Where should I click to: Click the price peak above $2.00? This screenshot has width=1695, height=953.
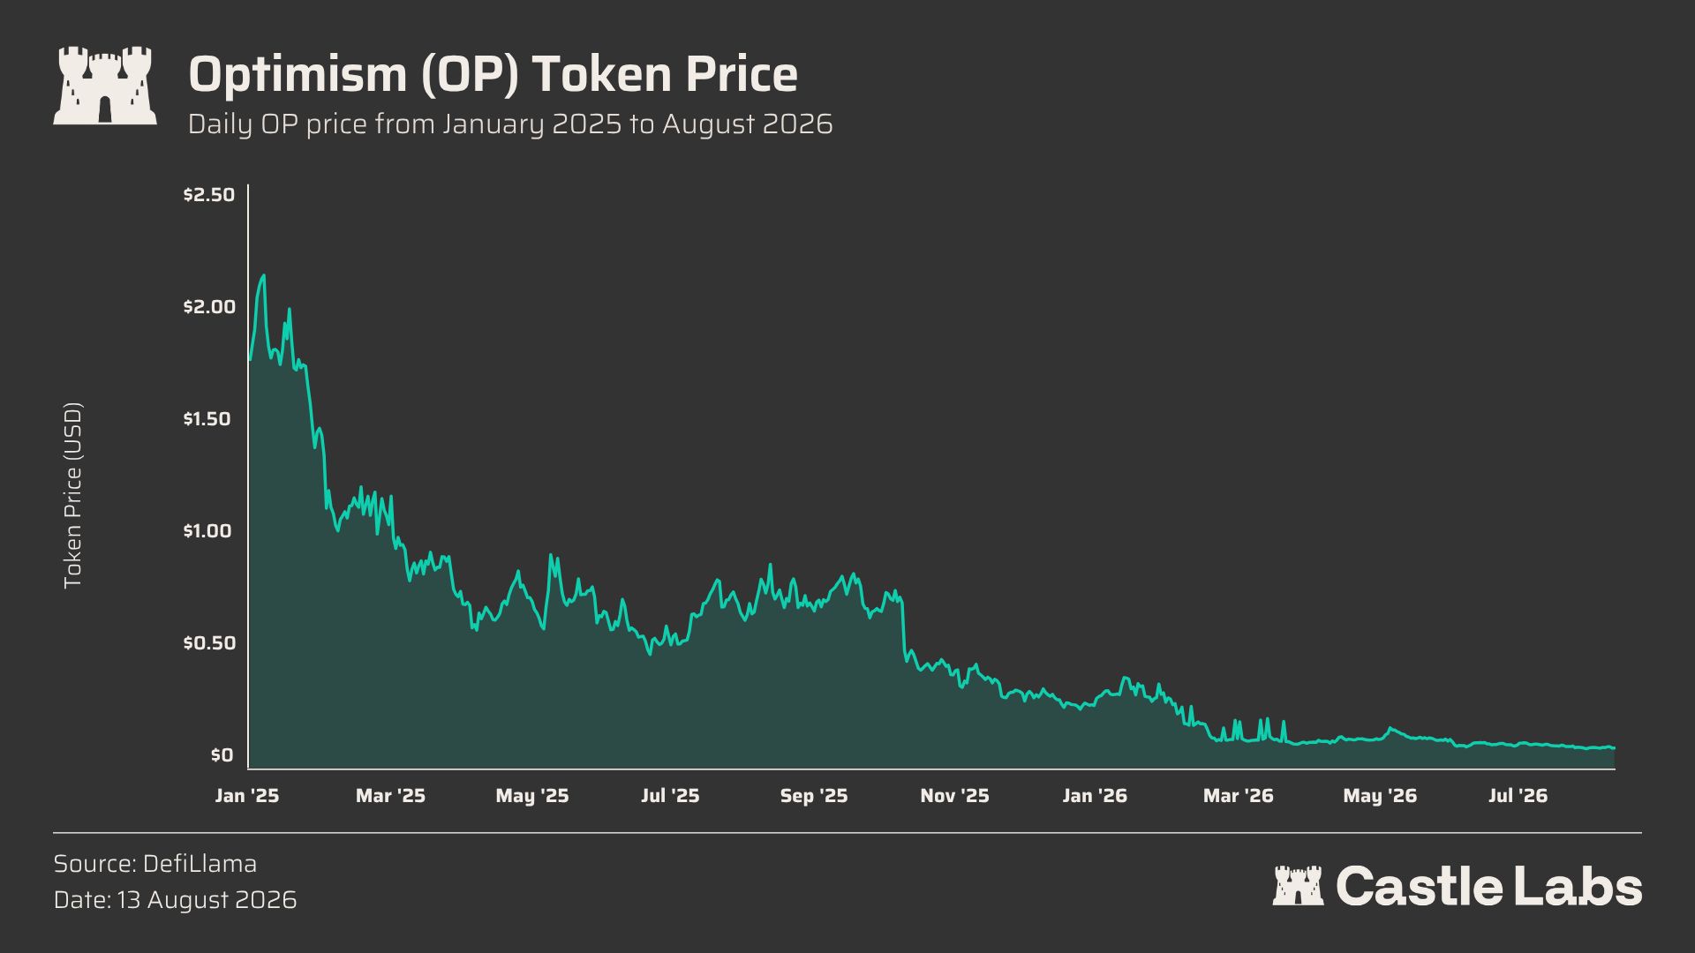point(263,276)
